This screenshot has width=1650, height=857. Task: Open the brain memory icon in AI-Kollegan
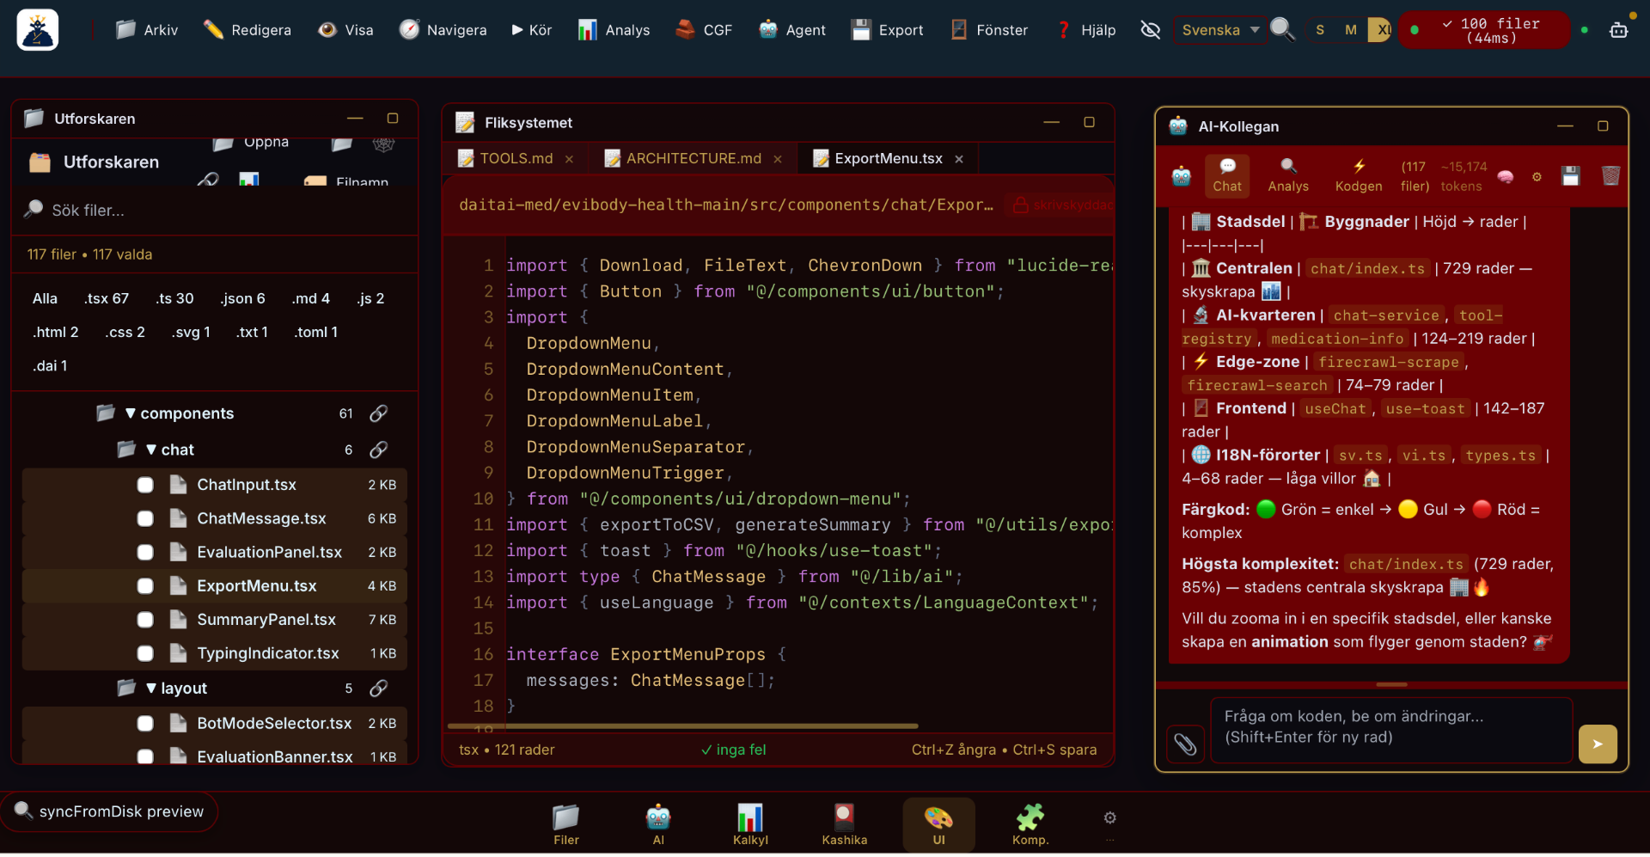[1506, 176]
